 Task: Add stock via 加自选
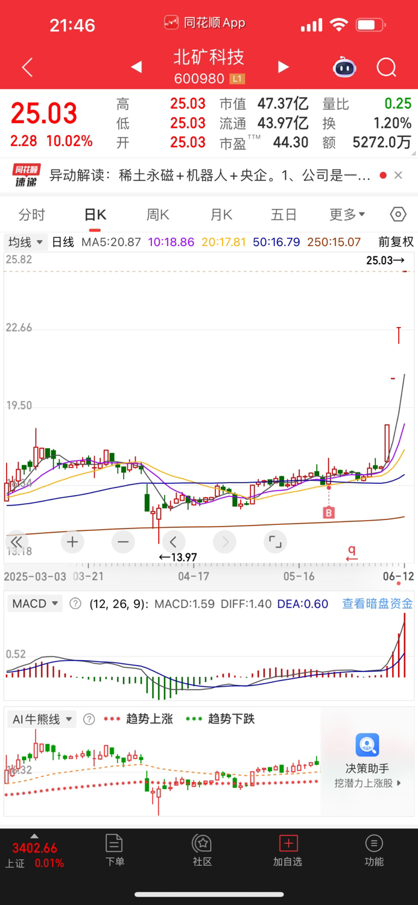tap(288, 850)
